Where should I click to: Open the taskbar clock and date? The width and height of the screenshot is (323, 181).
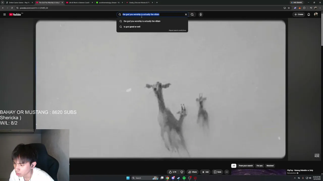coord(317,178)
